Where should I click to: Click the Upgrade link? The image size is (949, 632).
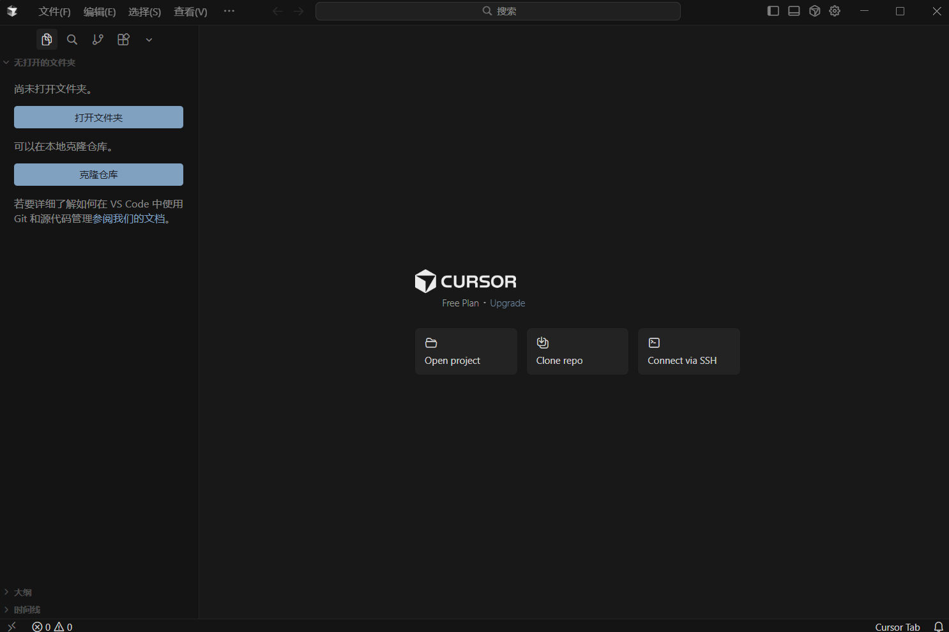point(508,303)
